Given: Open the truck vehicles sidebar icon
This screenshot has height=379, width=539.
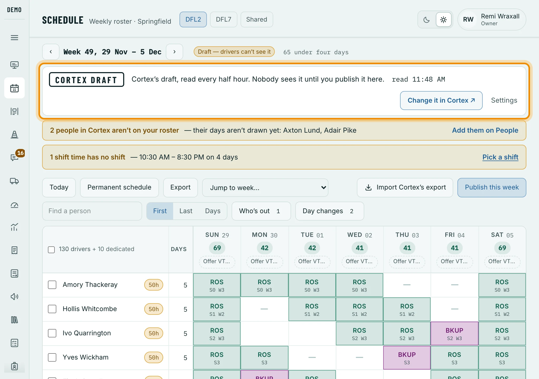Looking at the screenshot, I should point(14,181).
